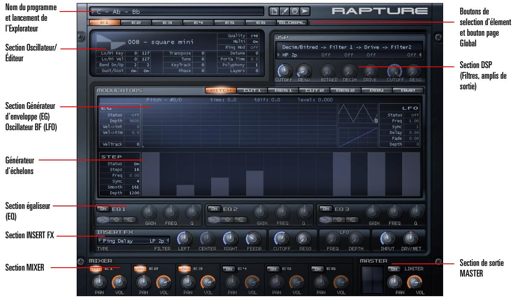Select EQ 2 low-shelf shape icon
Viewport: 513px width, 297px height.
(x=214, y=219)
